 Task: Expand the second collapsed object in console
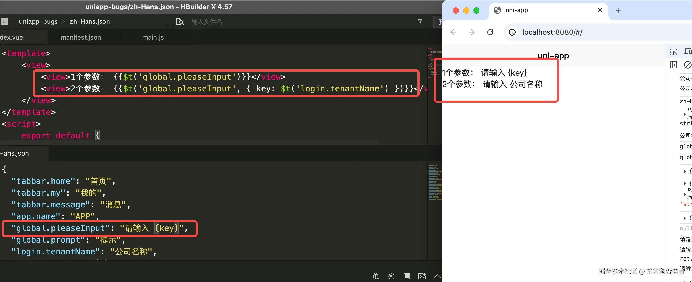(685, 183)
